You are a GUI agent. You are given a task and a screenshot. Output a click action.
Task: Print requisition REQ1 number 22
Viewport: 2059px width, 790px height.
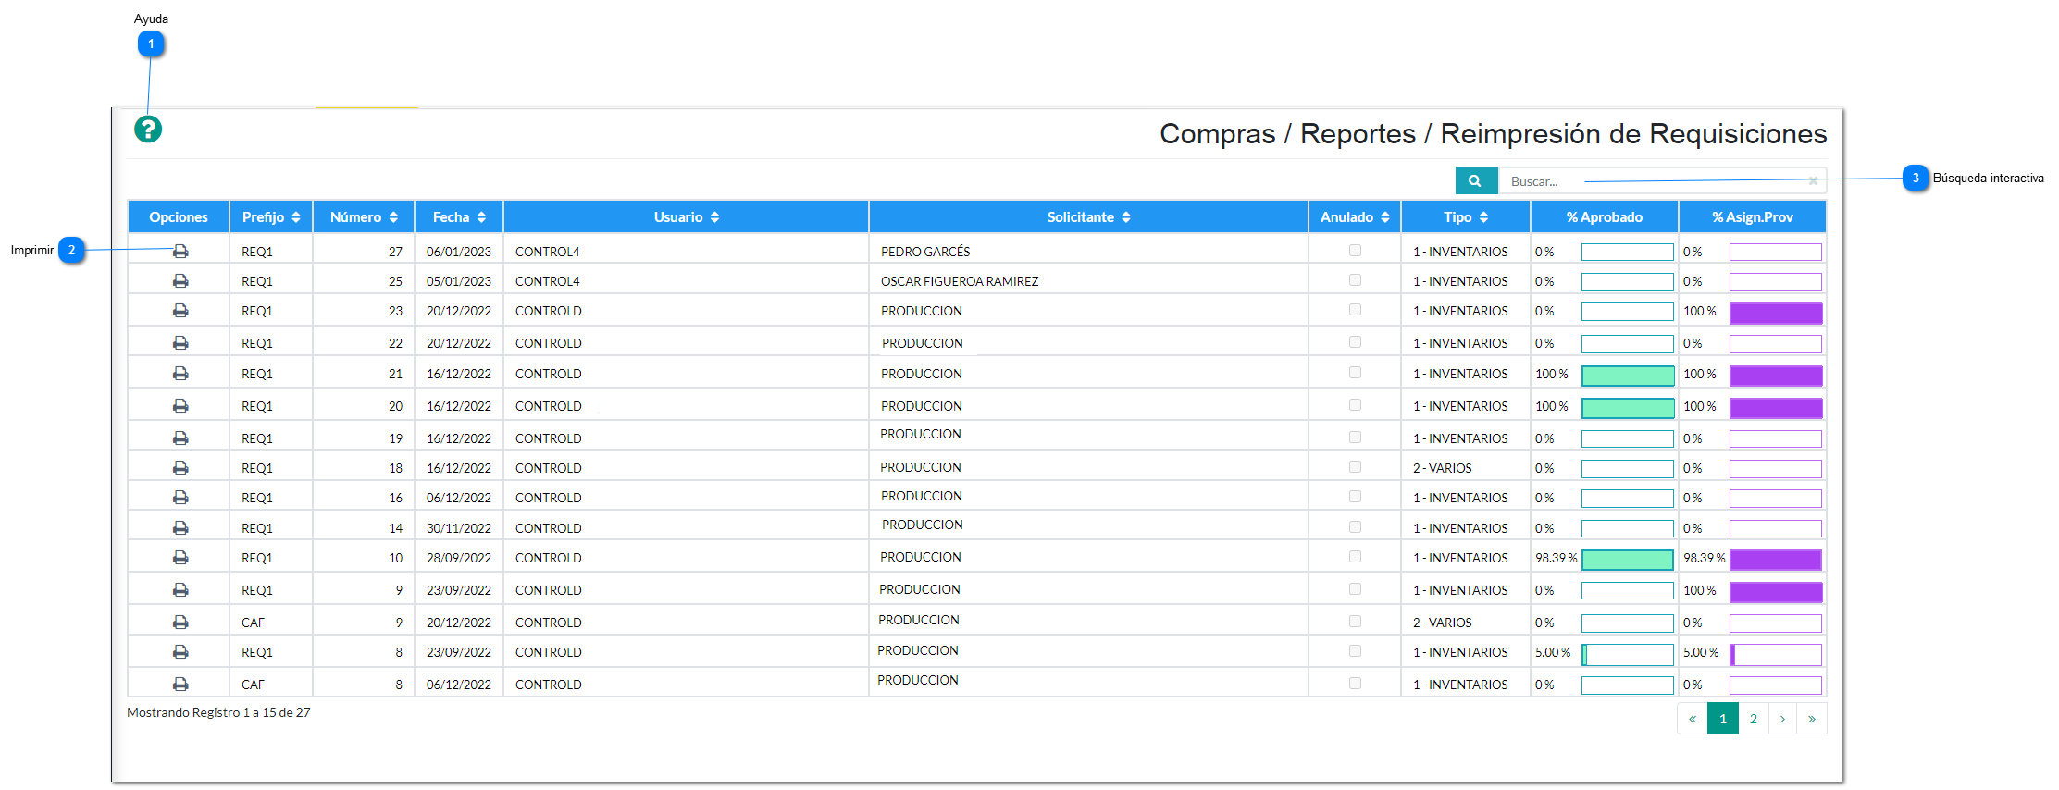180,343
